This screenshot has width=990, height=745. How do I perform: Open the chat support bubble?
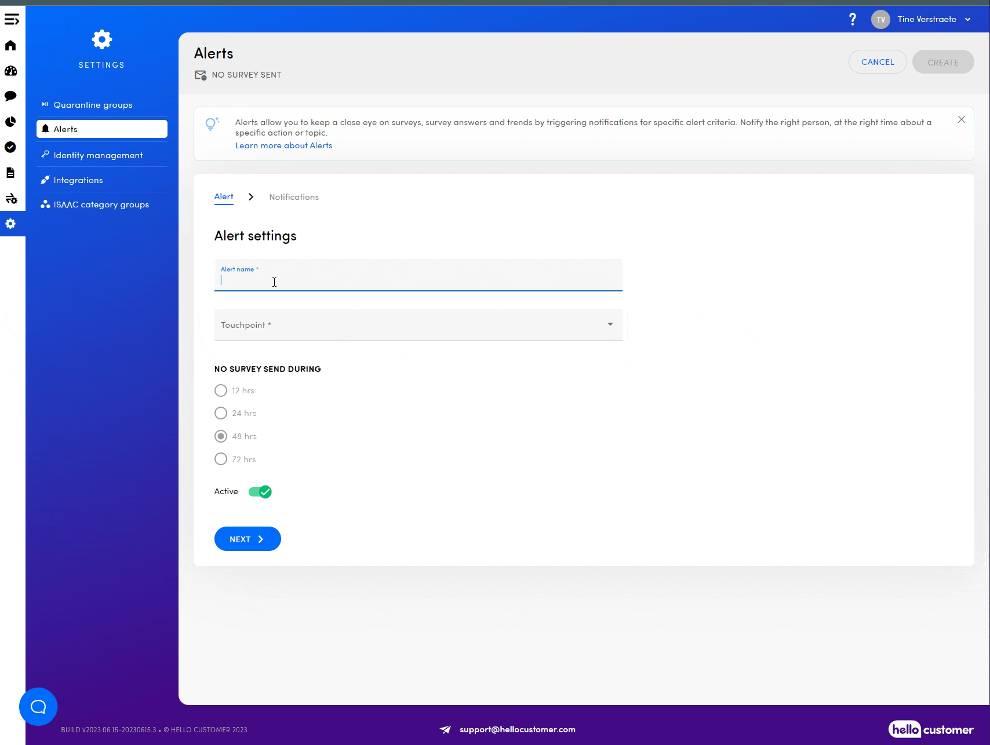(x=38, y=706)
